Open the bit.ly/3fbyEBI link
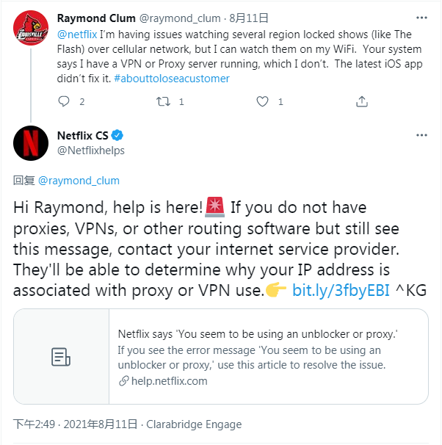 click(x=341, y=290)
